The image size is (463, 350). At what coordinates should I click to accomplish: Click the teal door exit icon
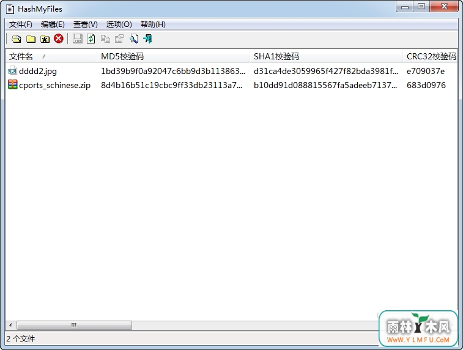pos(147,39)
